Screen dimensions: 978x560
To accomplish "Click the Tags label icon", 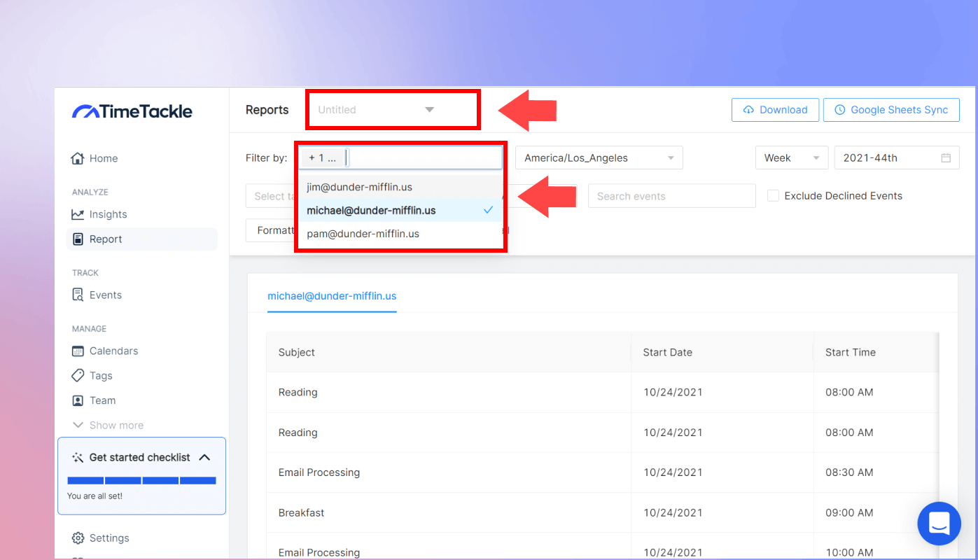I will coord(78,376).
